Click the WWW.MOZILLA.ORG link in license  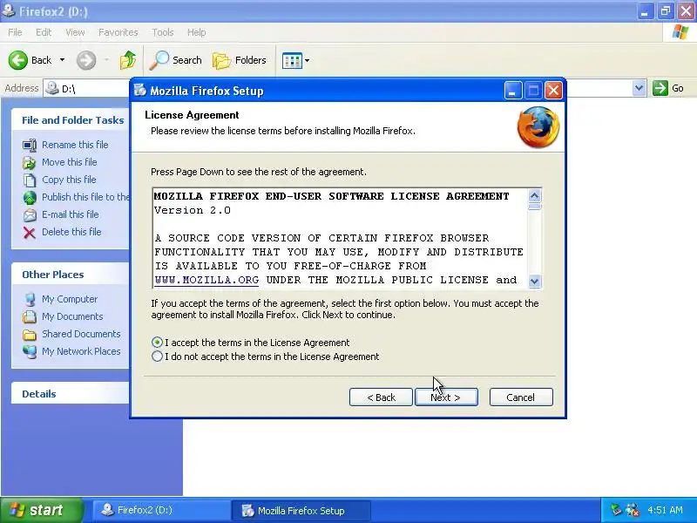[x=206, y=280]
